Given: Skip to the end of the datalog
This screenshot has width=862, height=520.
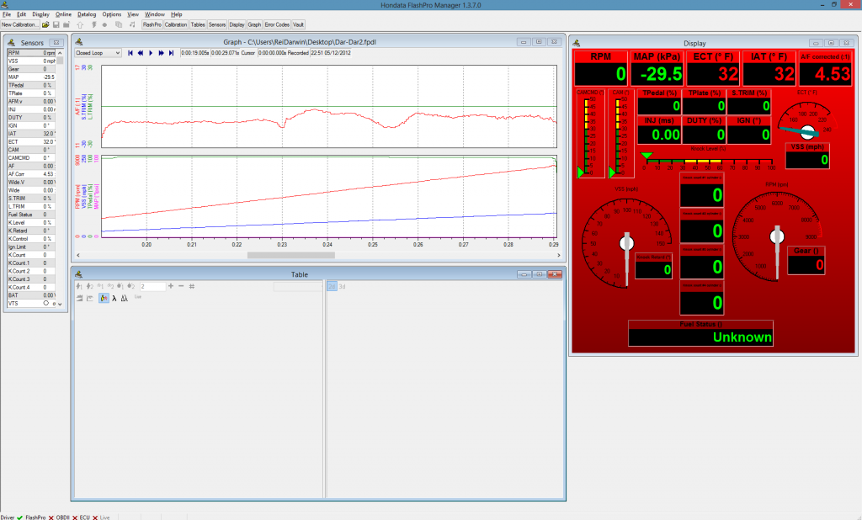Looking at the screenshot, I should [x=171, y=53].
